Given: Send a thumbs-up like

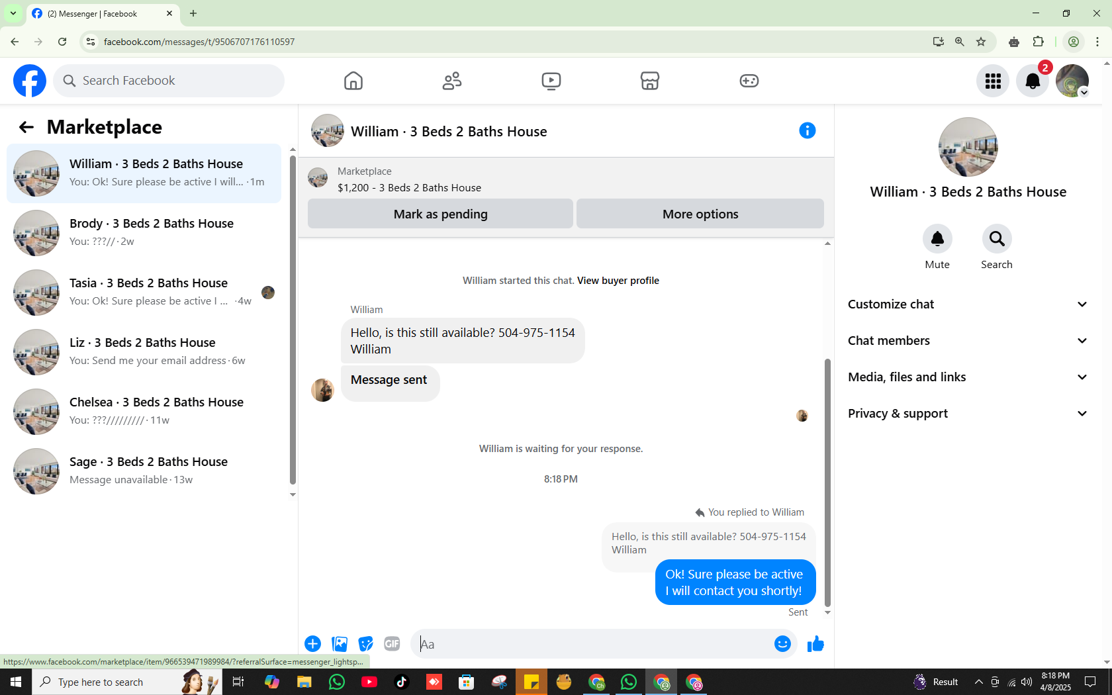Looking at the screenshot, I should [815, 644].
